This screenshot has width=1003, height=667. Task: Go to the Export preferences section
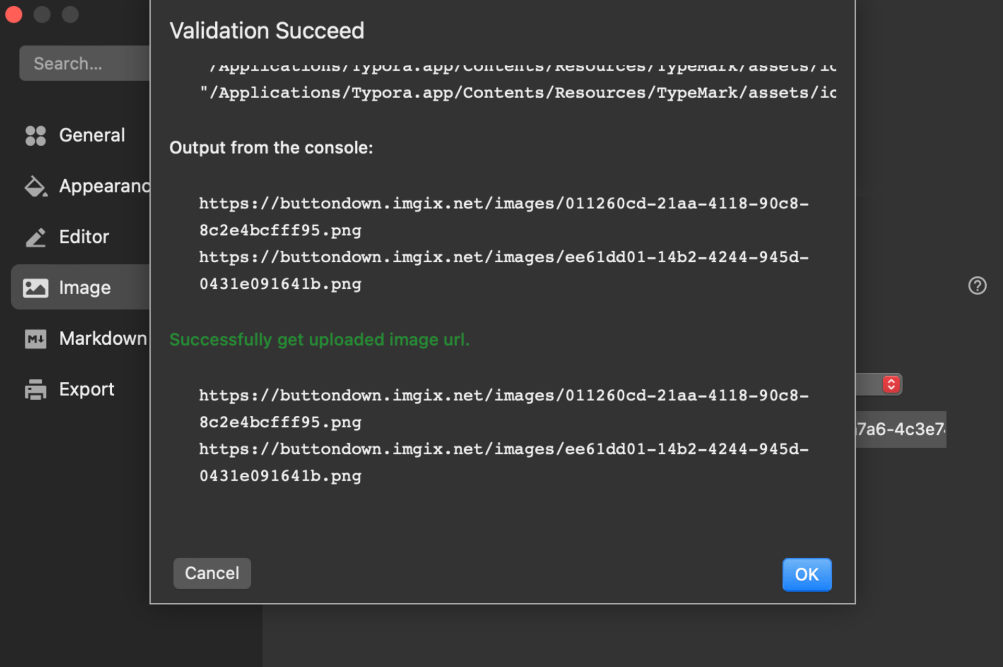pyautogui.click(x=86, y=390)
